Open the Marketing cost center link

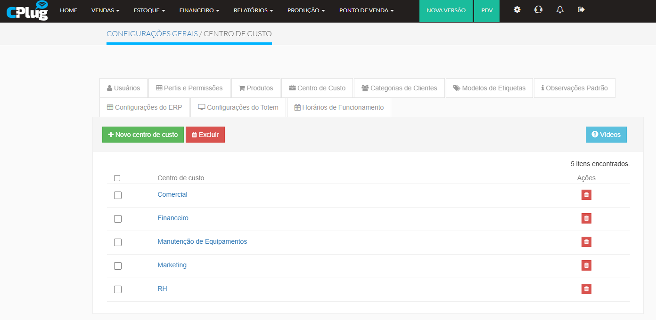pos(172,265)
